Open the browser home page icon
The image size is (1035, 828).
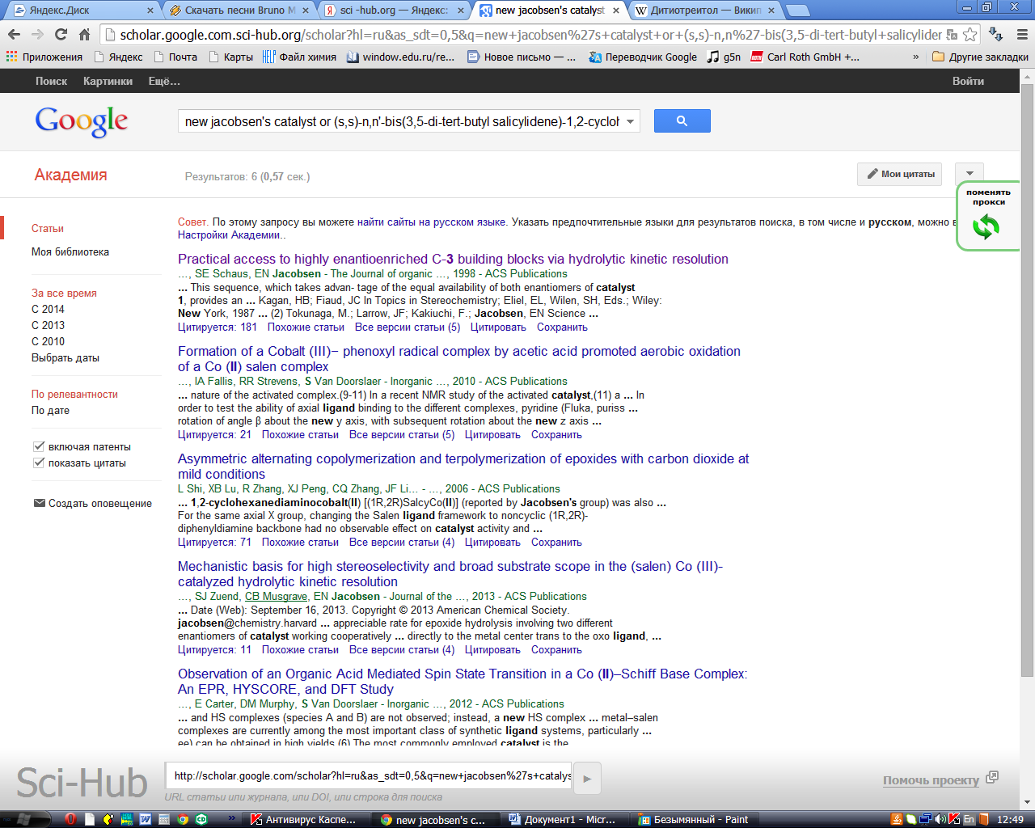coord(84,35)
